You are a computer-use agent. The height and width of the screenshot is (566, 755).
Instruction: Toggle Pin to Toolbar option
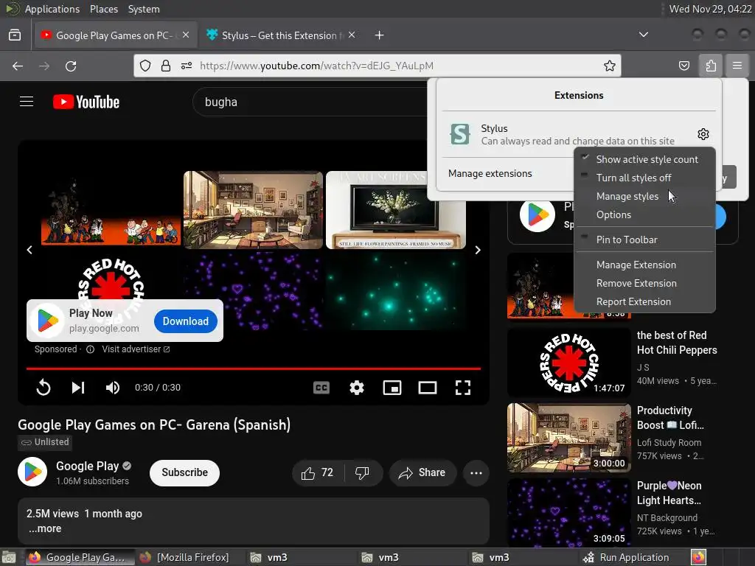pos(644,240)
